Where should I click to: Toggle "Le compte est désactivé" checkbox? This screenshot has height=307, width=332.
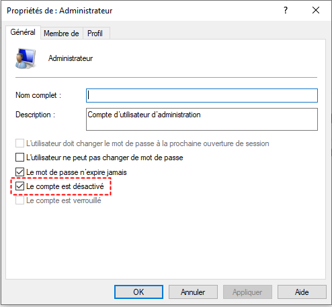[x=19, y=186]
